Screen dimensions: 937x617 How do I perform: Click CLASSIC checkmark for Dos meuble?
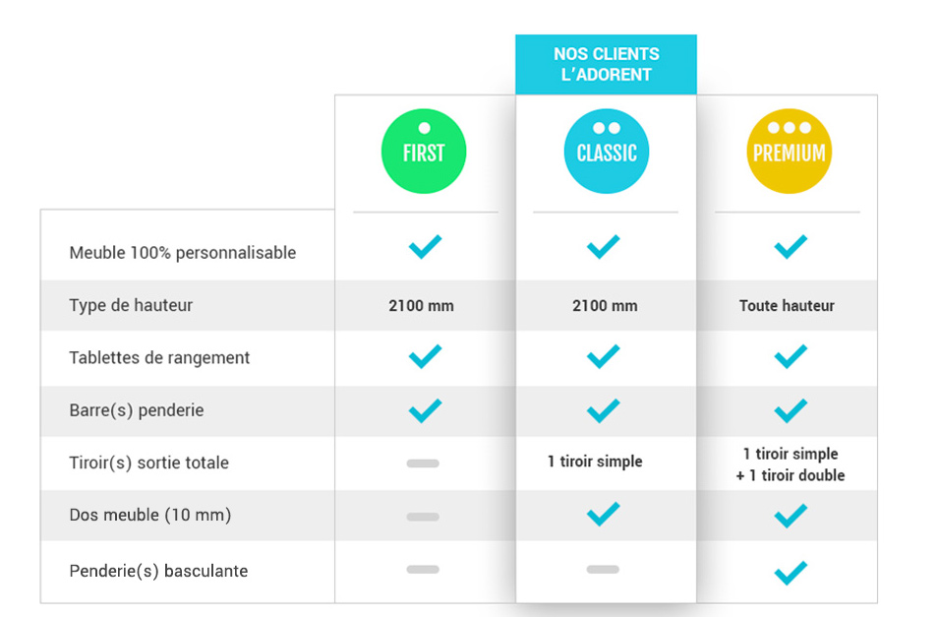pos(603,514)
